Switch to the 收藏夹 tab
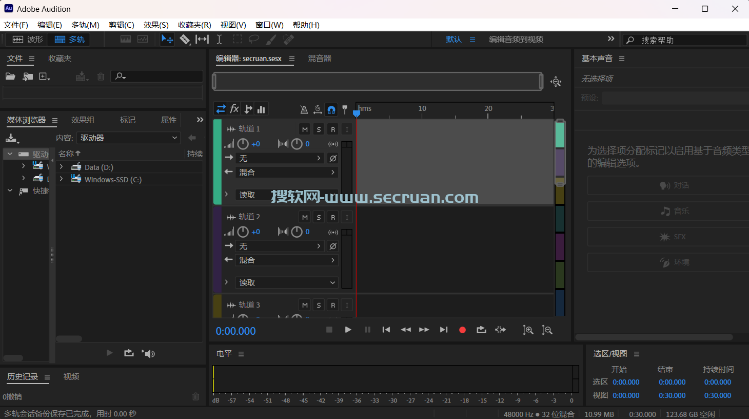 click(x=60, y=59)
